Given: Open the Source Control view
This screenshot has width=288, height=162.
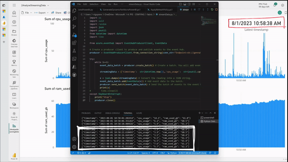Looking at the screenshot, I should (74, 26).
